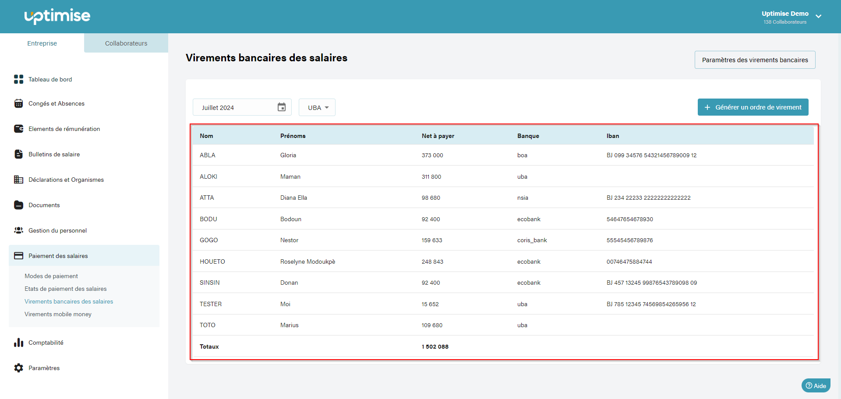The width and height of the screenshot is (841, 399).
Task: Click the Congés et Absences calendar icon
Action: tap(18, 103)
